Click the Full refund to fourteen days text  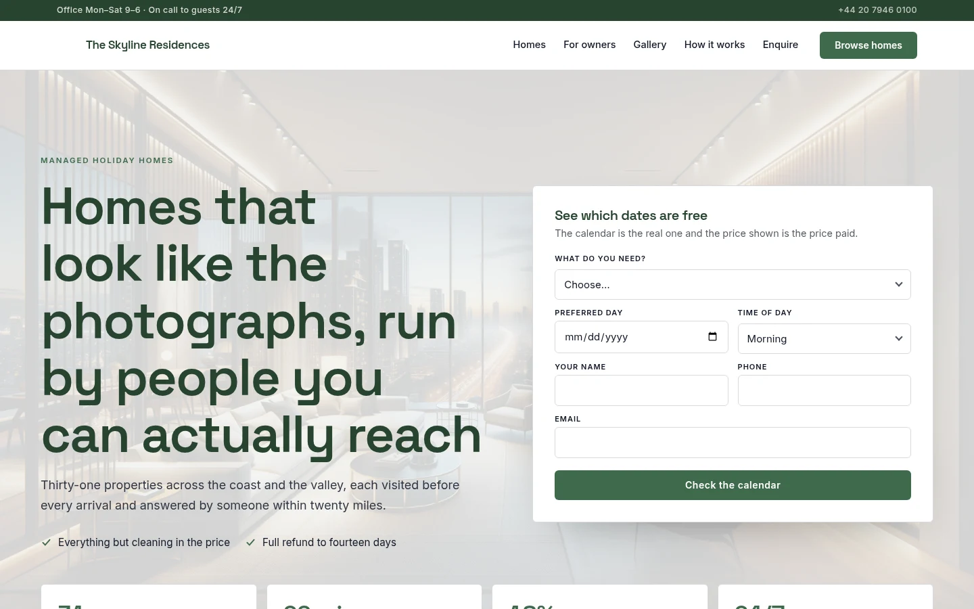click(x=329, y=543)
